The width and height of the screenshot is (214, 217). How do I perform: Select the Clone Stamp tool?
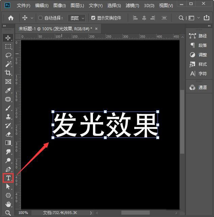coord(8,117)
